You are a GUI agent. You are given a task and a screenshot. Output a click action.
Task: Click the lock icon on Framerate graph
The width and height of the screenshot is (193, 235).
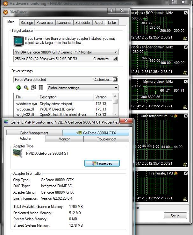click(x=185, y=199)
